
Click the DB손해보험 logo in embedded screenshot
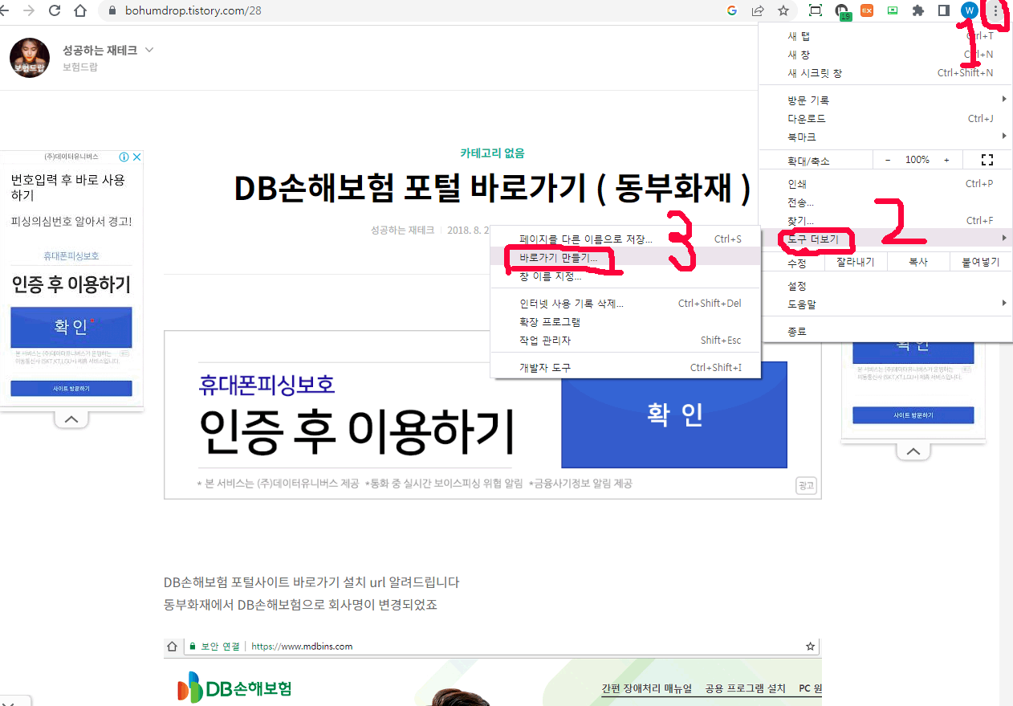(234, 689)
